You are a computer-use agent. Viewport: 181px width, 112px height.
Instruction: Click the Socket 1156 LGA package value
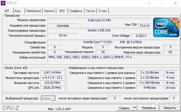pyautogui.click(x=99, y=30)
